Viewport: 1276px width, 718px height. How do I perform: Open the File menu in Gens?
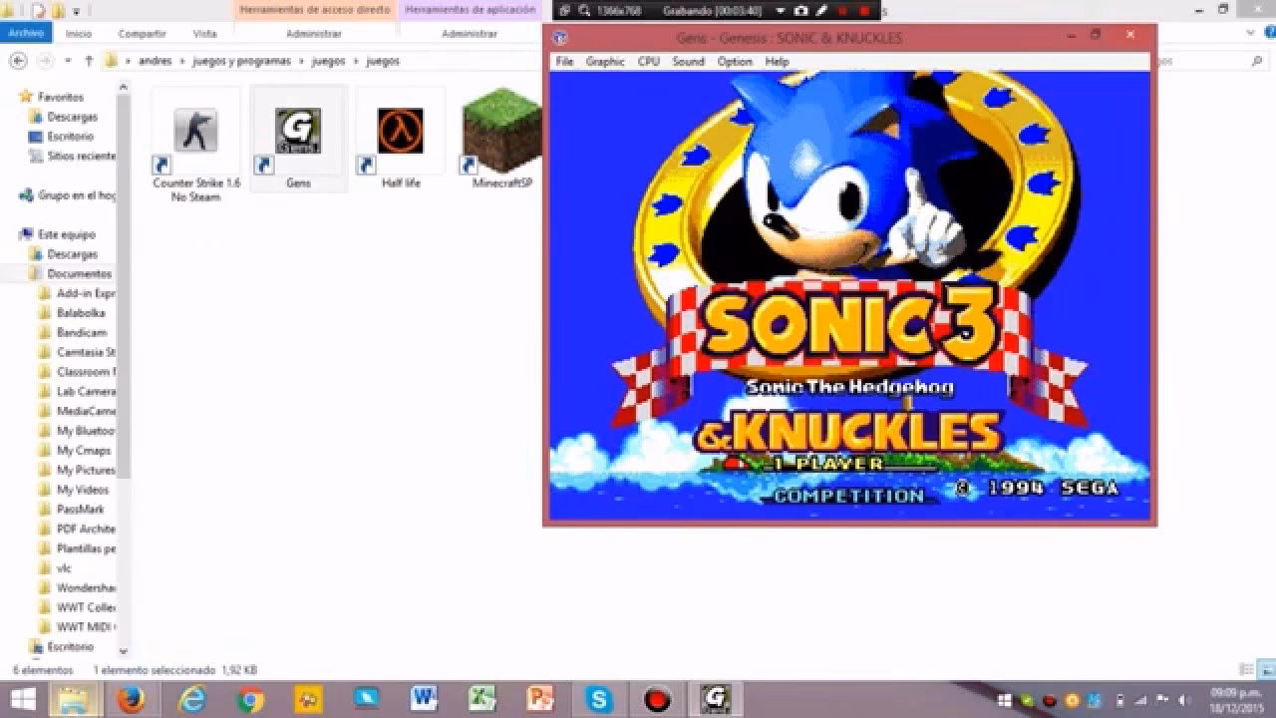564,62
